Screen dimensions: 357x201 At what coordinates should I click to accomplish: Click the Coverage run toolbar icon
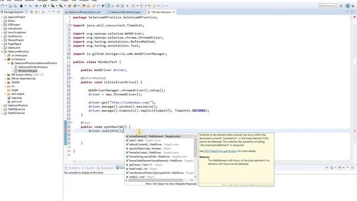click(x=52, y=6)
